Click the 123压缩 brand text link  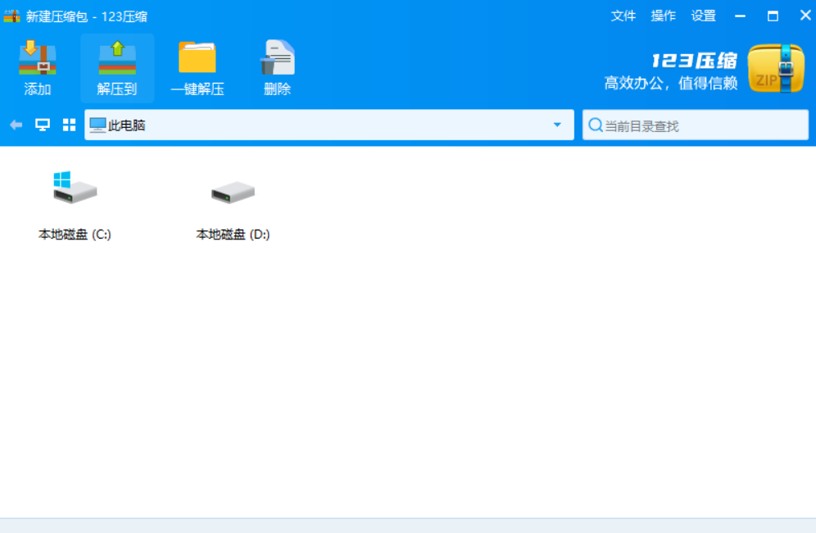coord(694,61)
